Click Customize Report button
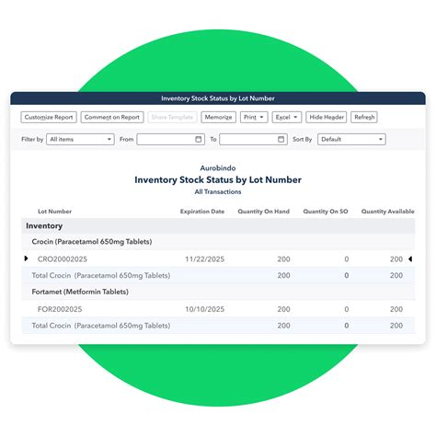The image size is (436, 436). (49, 117)
